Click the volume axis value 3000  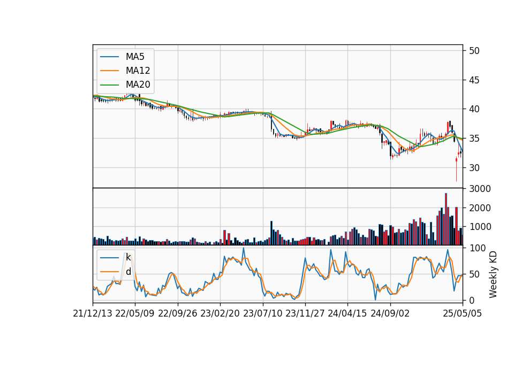[x=480, y=189]
